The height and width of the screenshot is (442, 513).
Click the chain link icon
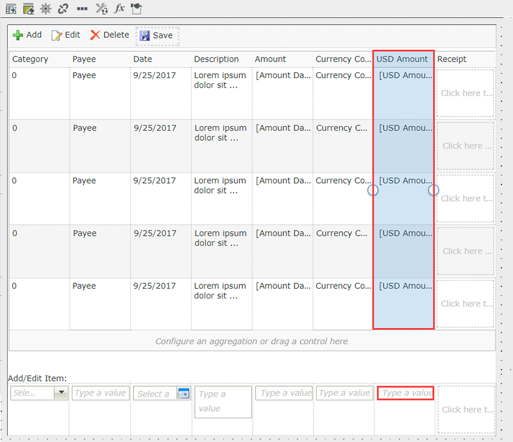[x=63, y=9]
